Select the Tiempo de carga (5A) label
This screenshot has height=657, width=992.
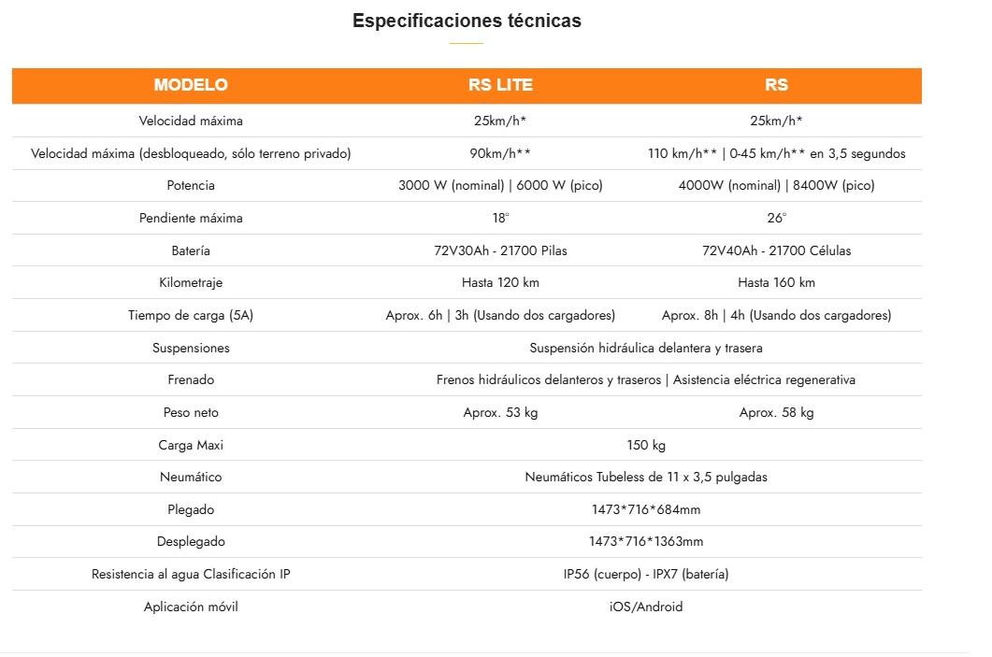tap(191, 315)
